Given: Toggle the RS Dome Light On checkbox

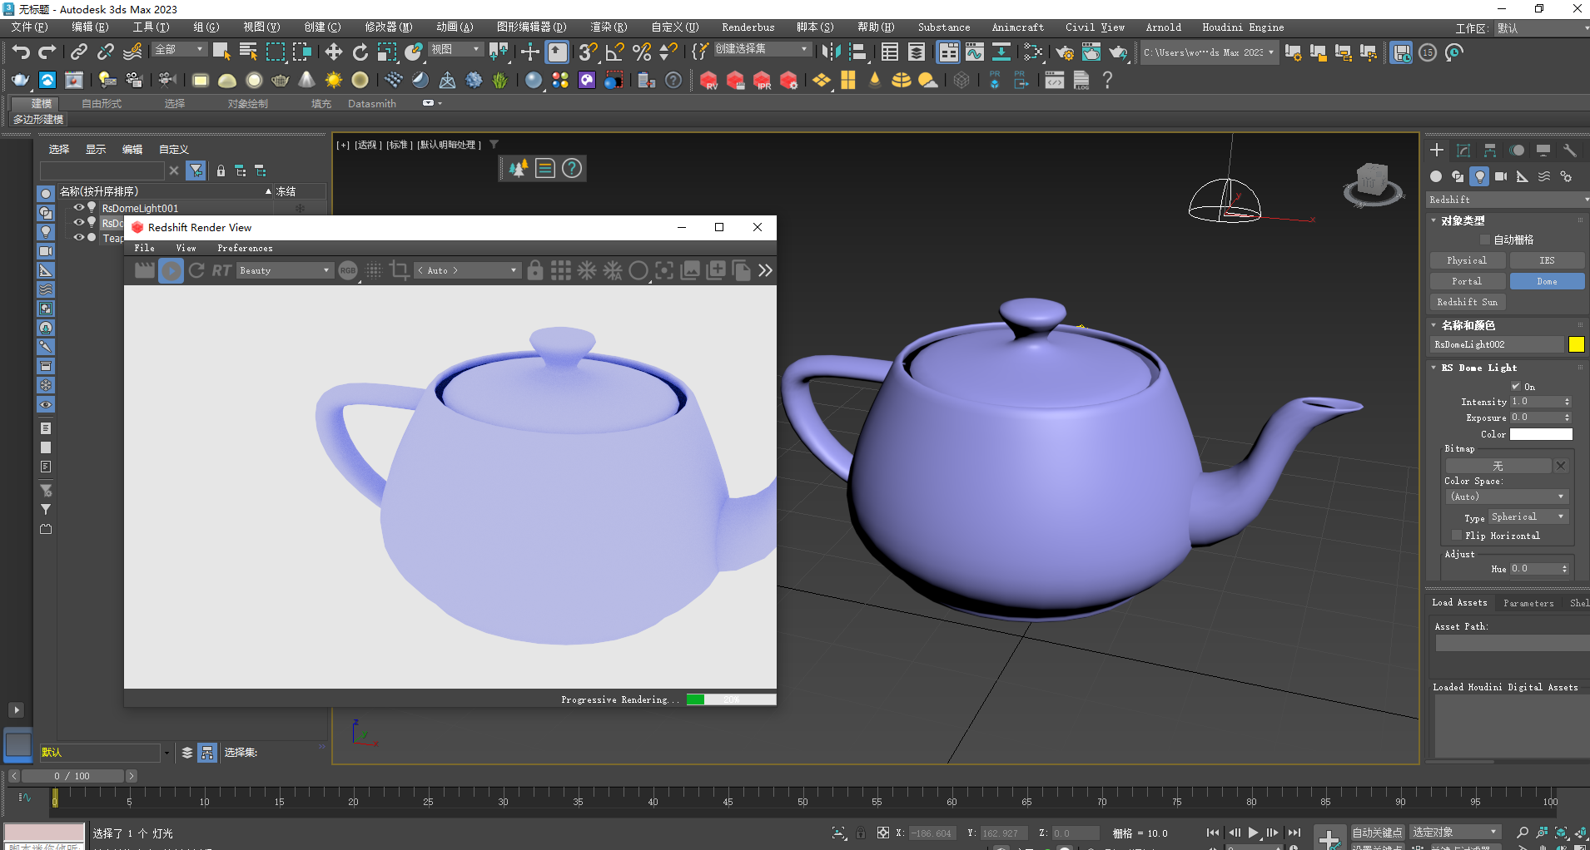Looking at the screenshot, I should pos(1516,386).
